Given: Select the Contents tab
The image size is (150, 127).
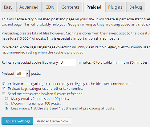Looking at the screenshot, I should (x=70, y=7).
